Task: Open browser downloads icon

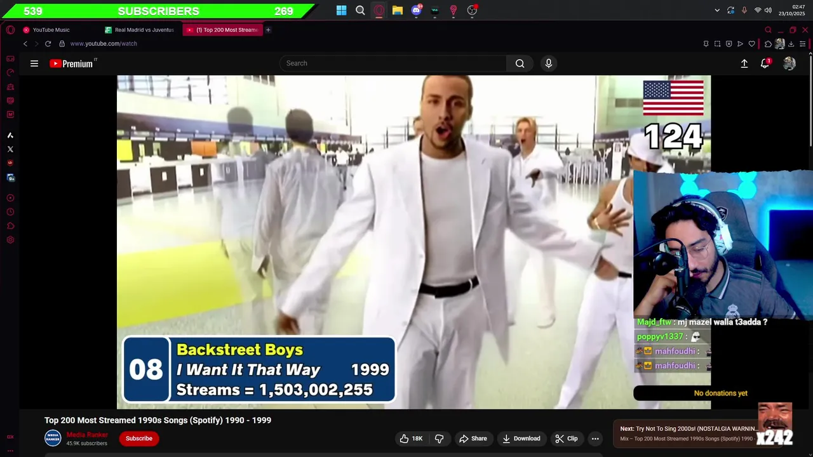Action: tap(791, 44)
